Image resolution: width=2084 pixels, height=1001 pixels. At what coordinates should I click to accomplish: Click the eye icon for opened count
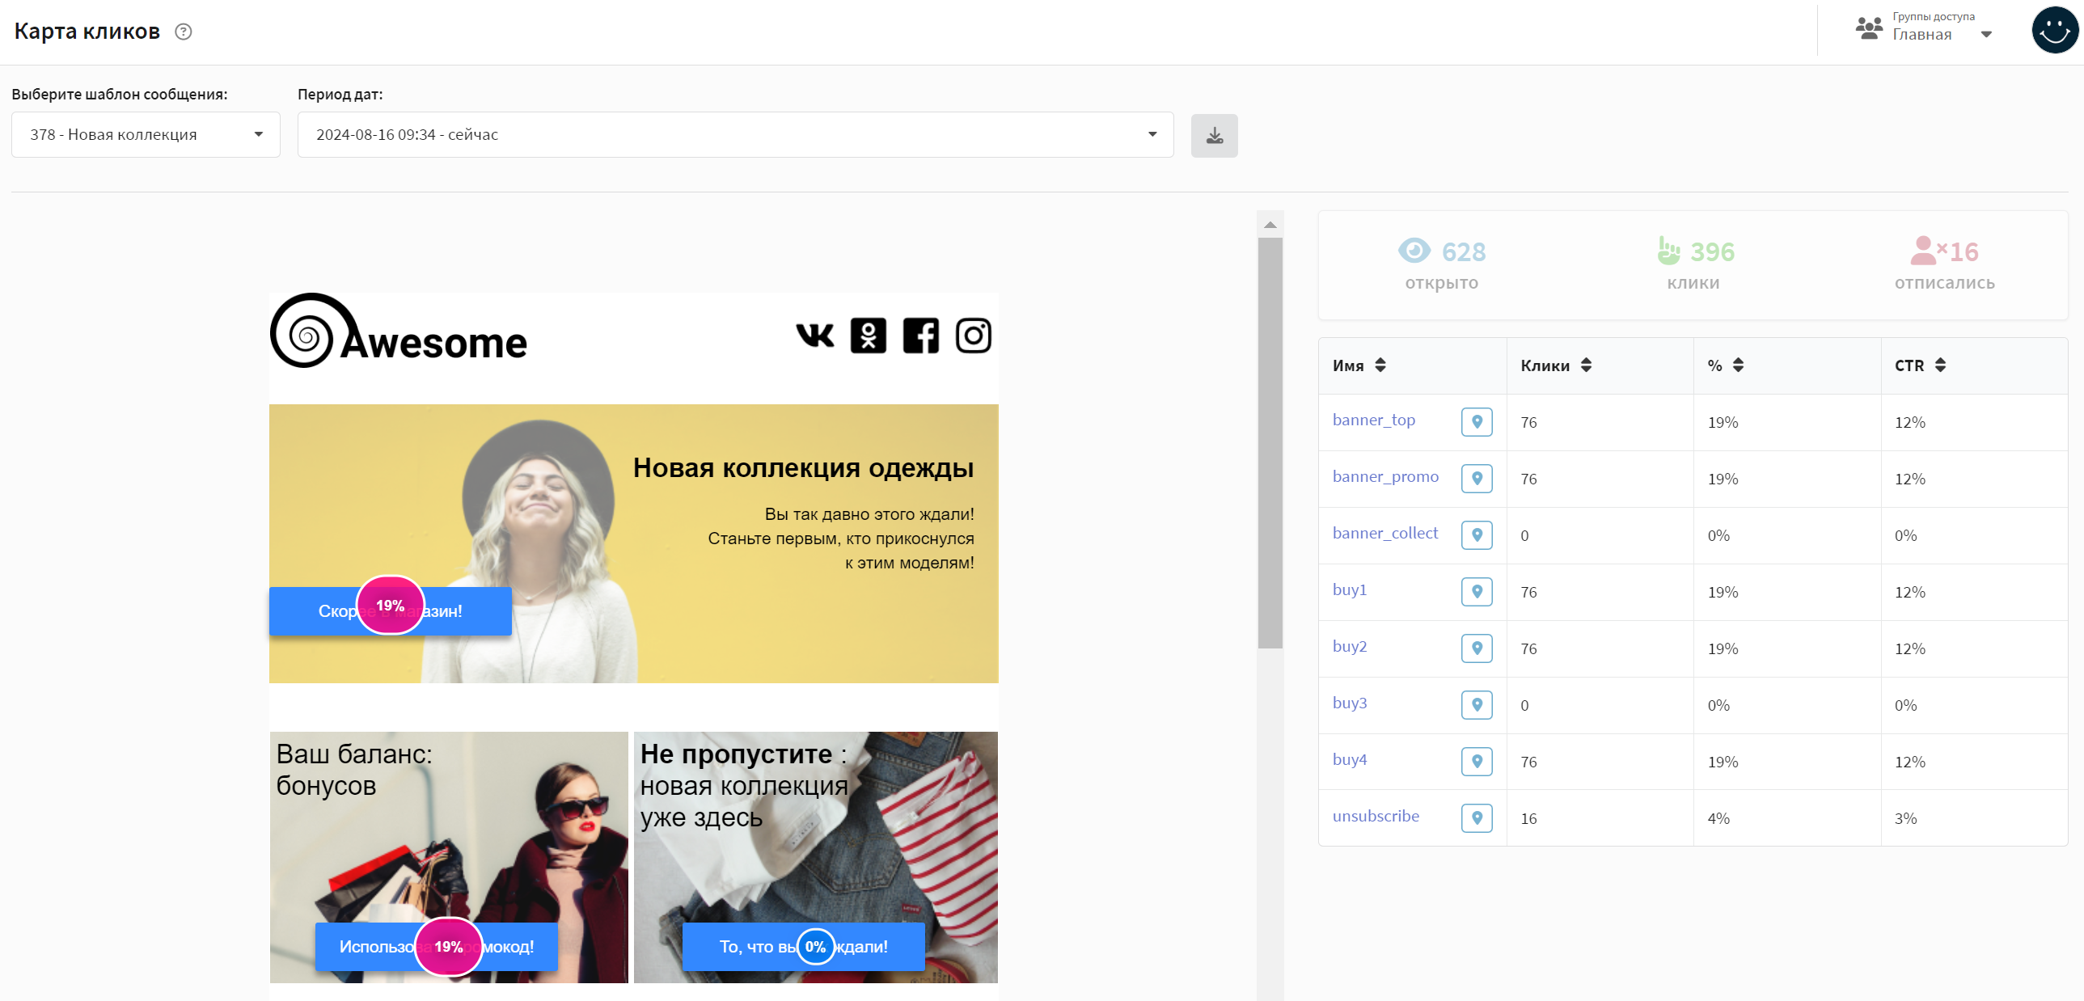coord(1414,251)
